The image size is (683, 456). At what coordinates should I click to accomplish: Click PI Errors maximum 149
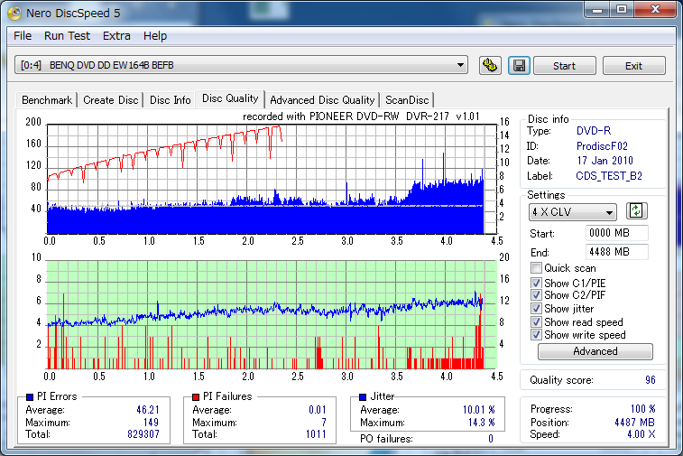pos(151,423)
